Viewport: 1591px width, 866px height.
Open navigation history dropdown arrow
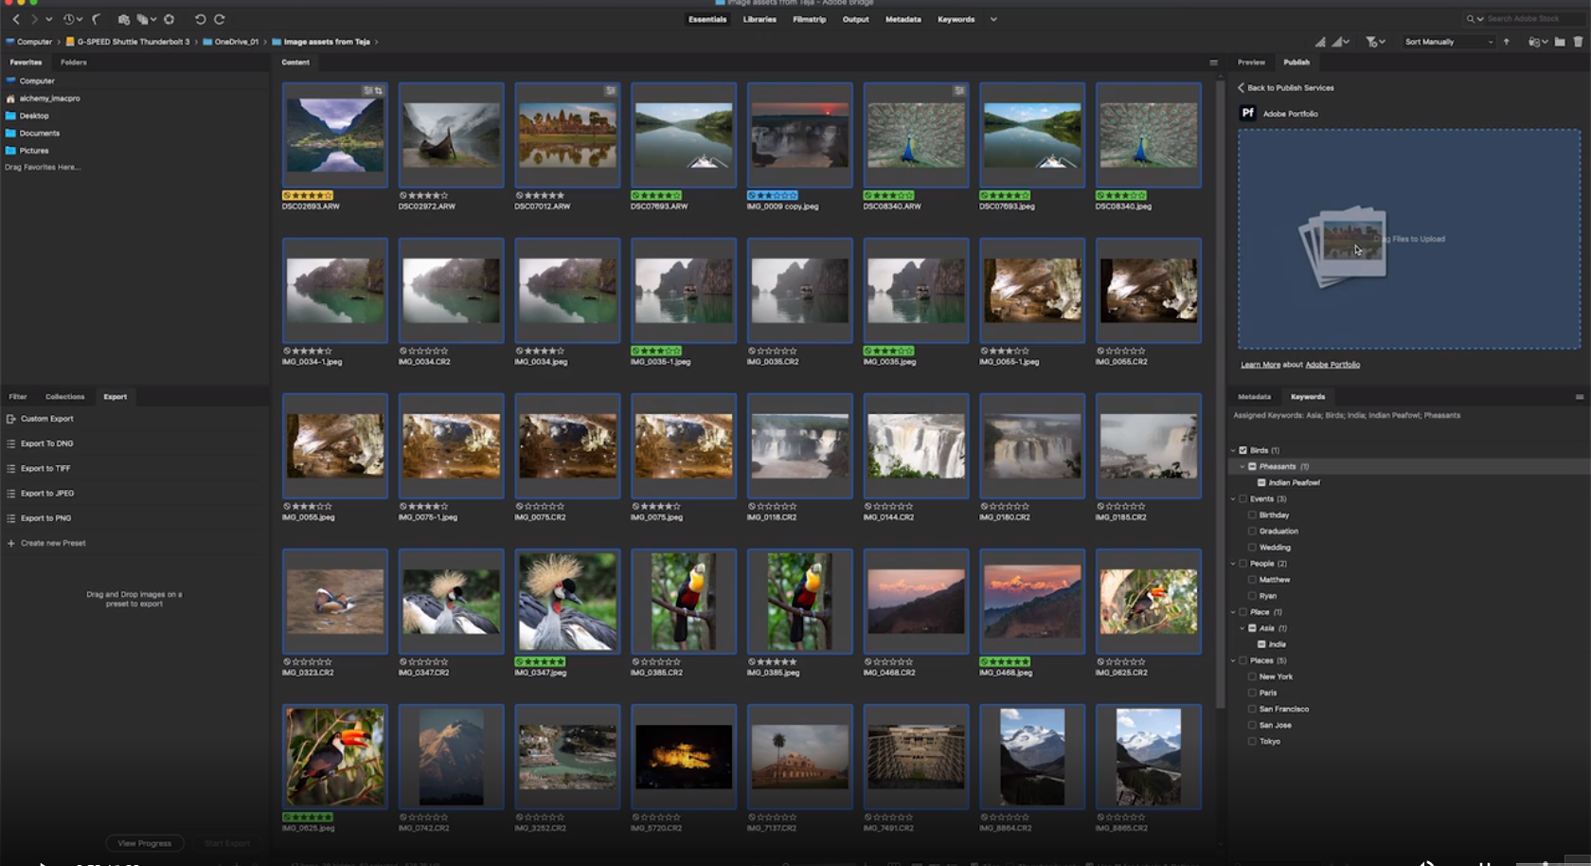click(49, 19)
